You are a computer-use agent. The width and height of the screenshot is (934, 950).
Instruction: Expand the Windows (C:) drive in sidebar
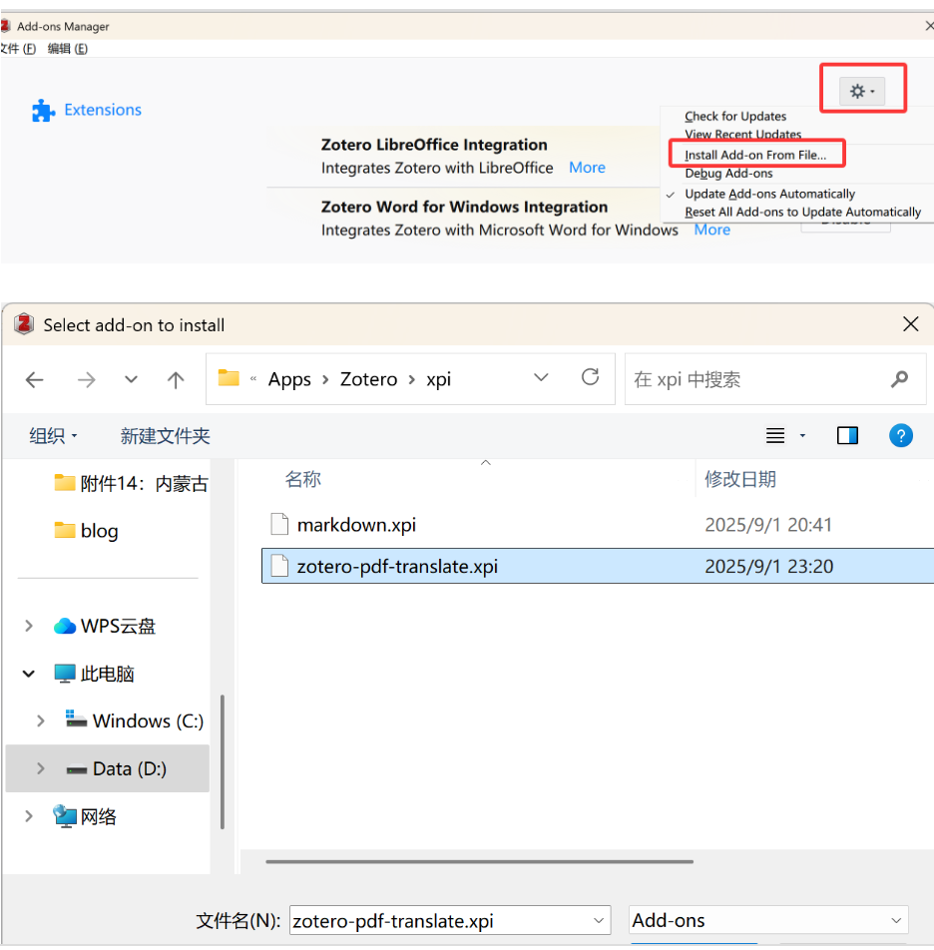(x=39, y=720)
